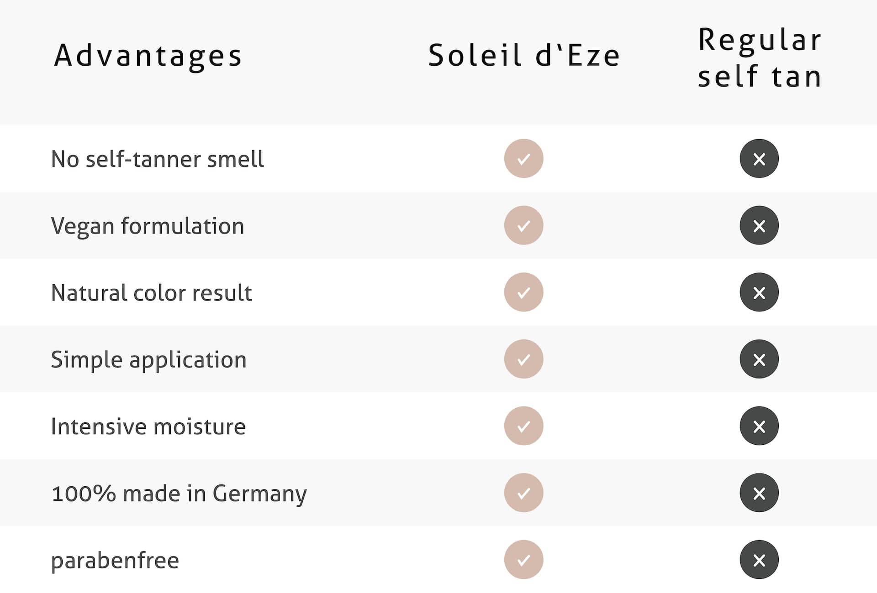Click the checkmark for 100% made in Germany
The width and height of the screenshot is (877, 593).
[523, 493]
